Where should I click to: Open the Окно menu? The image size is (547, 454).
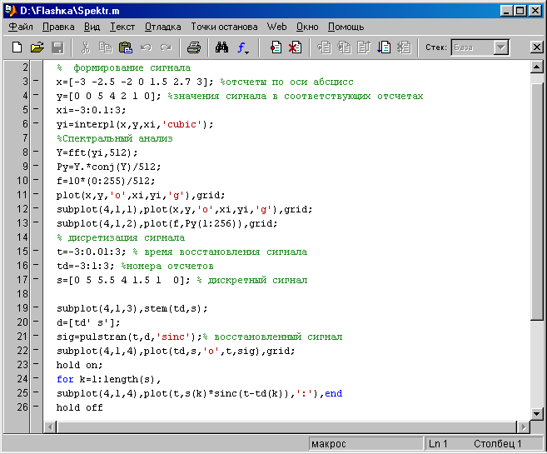point(307,27)
